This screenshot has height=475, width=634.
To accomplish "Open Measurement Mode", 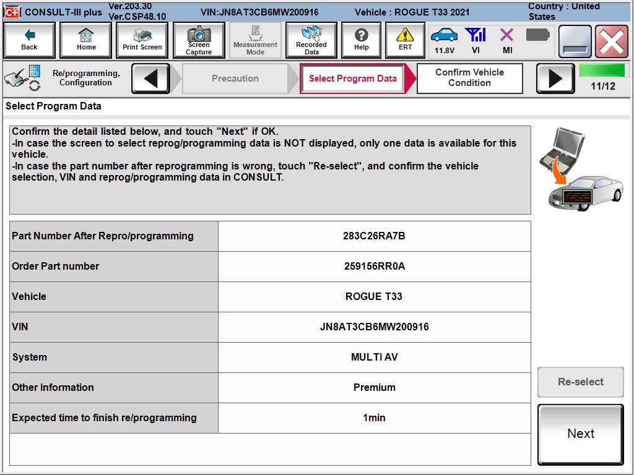I will (x=255, y=40).
